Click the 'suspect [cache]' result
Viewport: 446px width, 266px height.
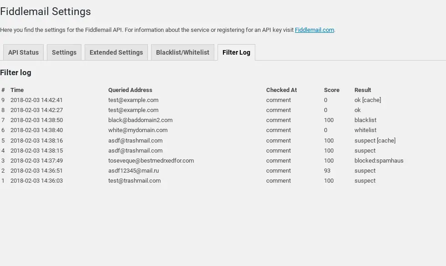(375, 140)
